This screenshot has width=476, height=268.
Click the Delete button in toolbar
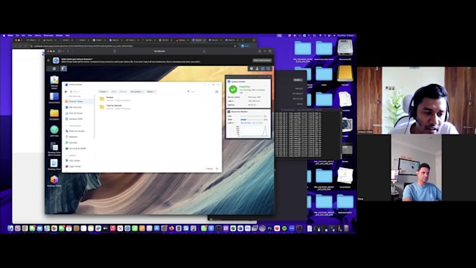point(123,92)
